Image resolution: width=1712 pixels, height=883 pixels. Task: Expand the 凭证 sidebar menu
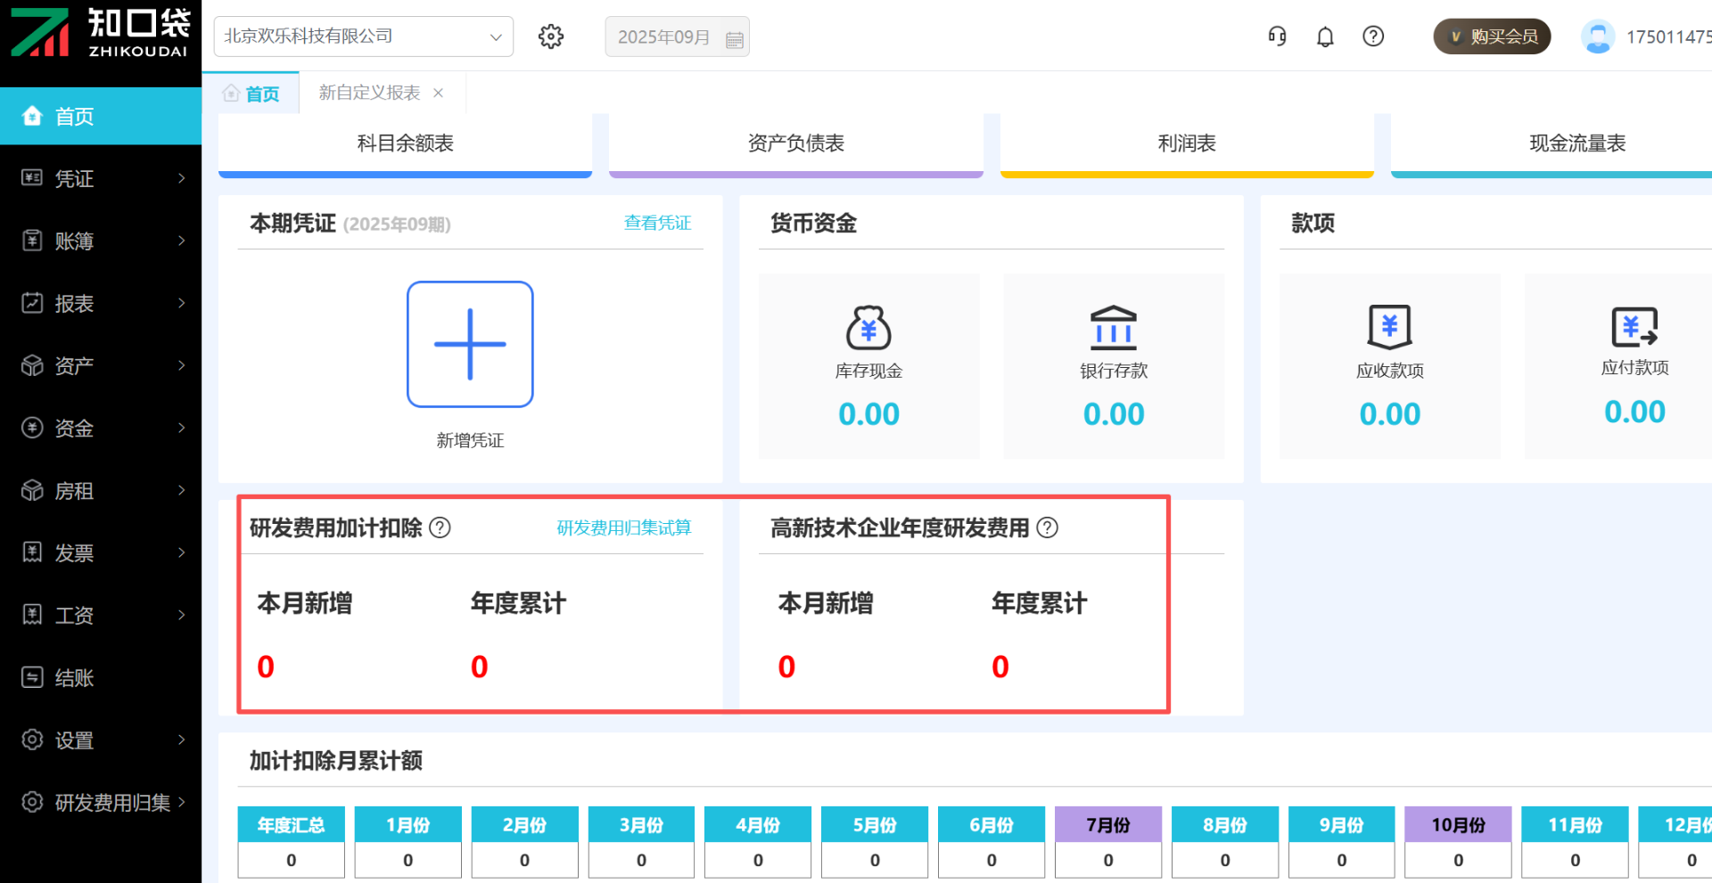click(101, 178)
